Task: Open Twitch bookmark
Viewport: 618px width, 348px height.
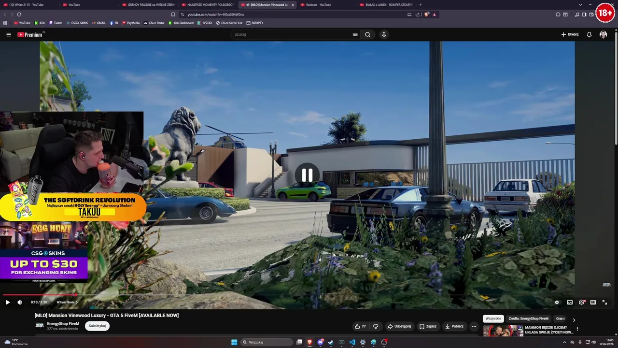Action: tap(56, 23)
